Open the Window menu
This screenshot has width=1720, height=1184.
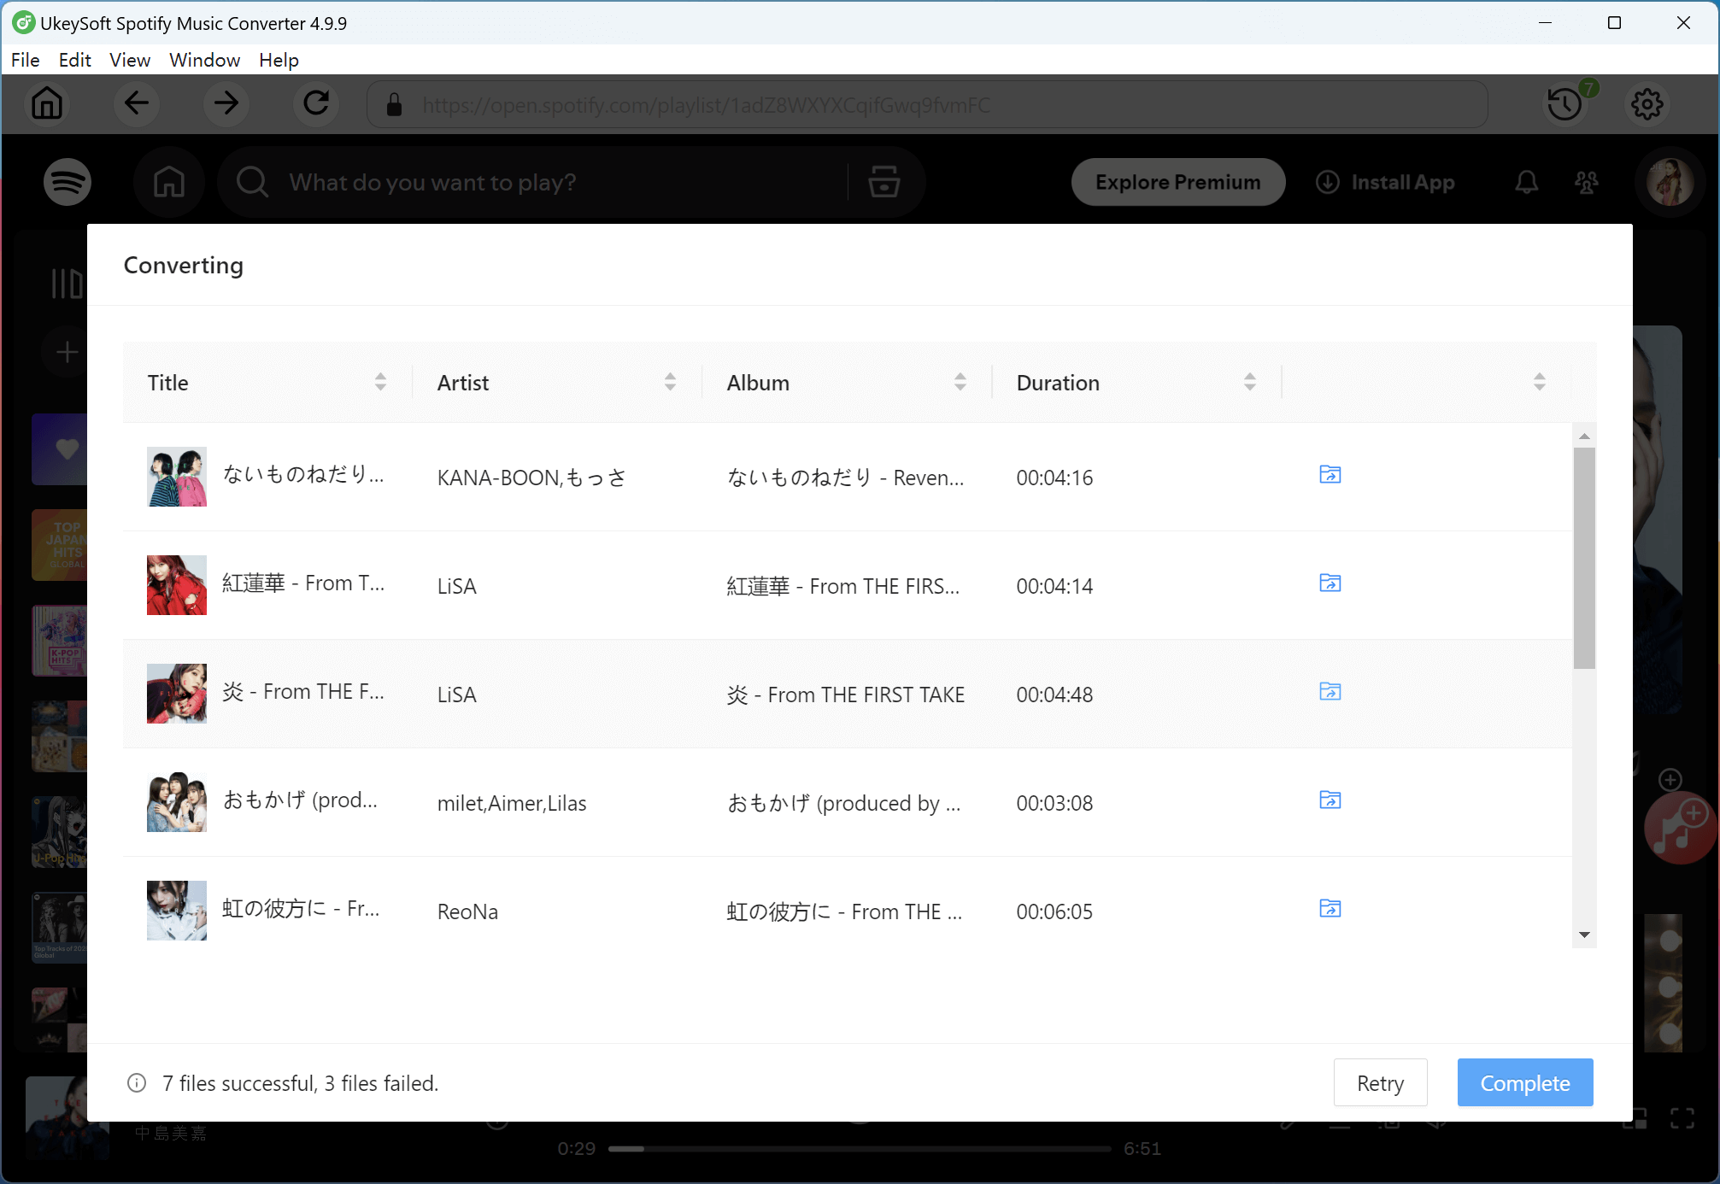point(204,60)
